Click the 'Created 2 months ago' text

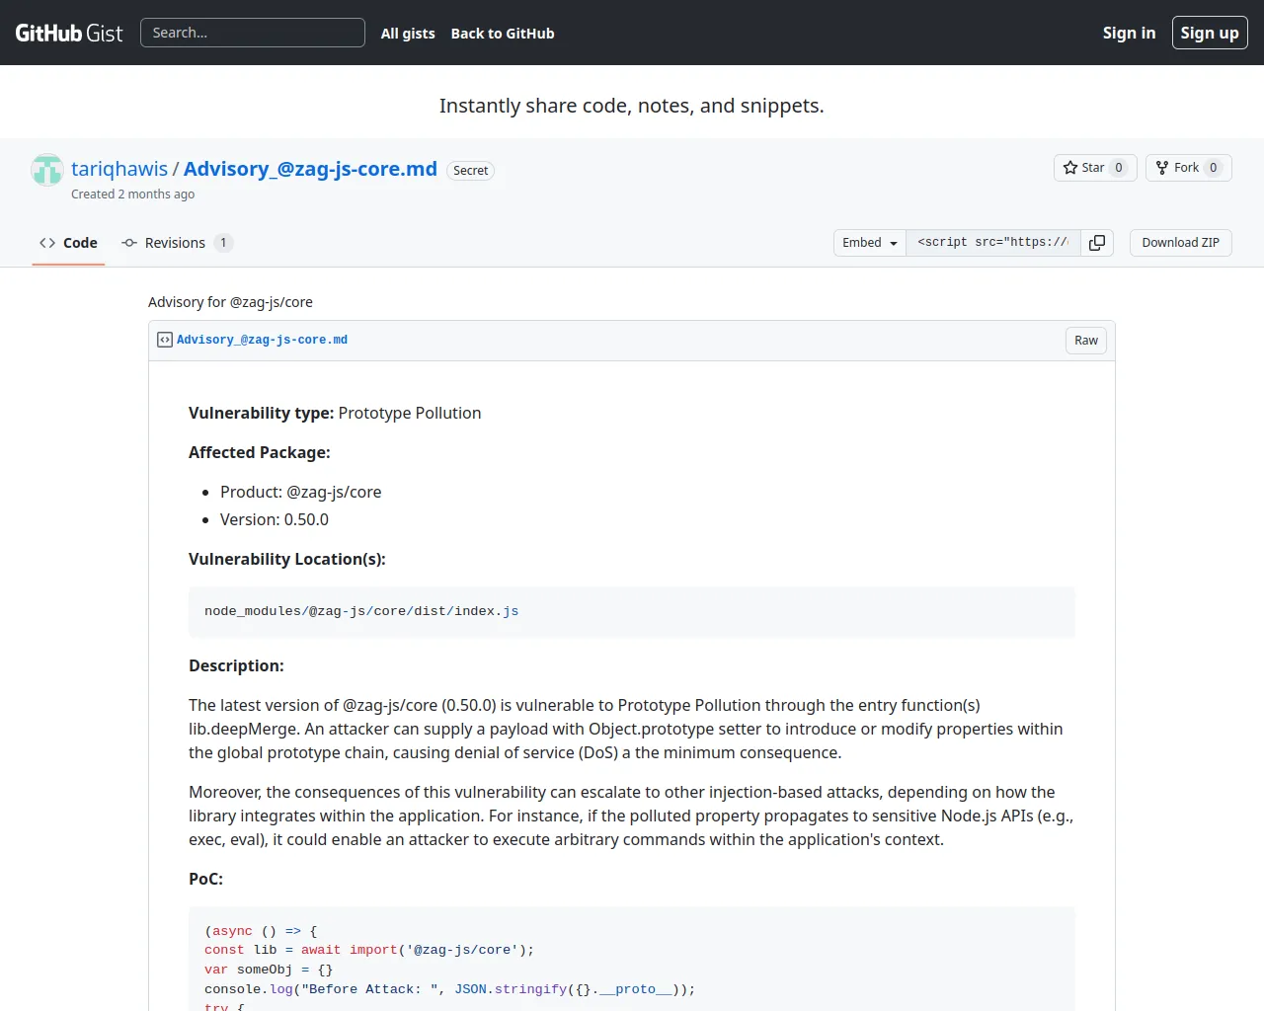click(x=132, y=194)
